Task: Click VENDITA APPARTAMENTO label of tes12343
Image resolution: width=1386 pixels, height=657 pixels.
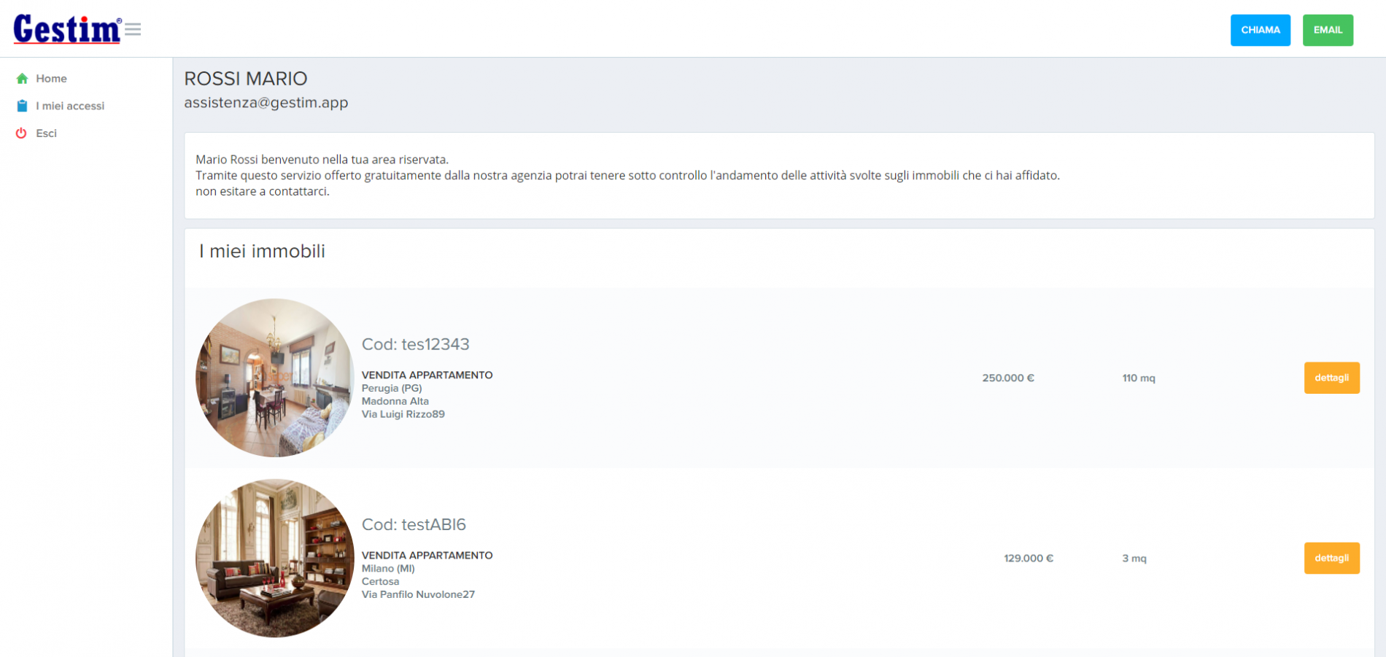Action: coord(427,375)
